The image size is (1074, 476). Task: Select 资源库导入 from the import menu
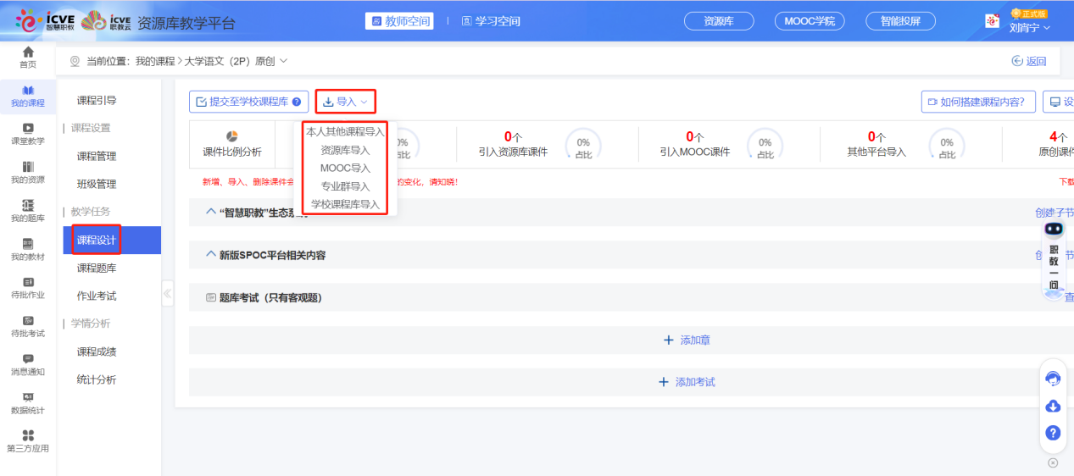(x=345, y=150)
